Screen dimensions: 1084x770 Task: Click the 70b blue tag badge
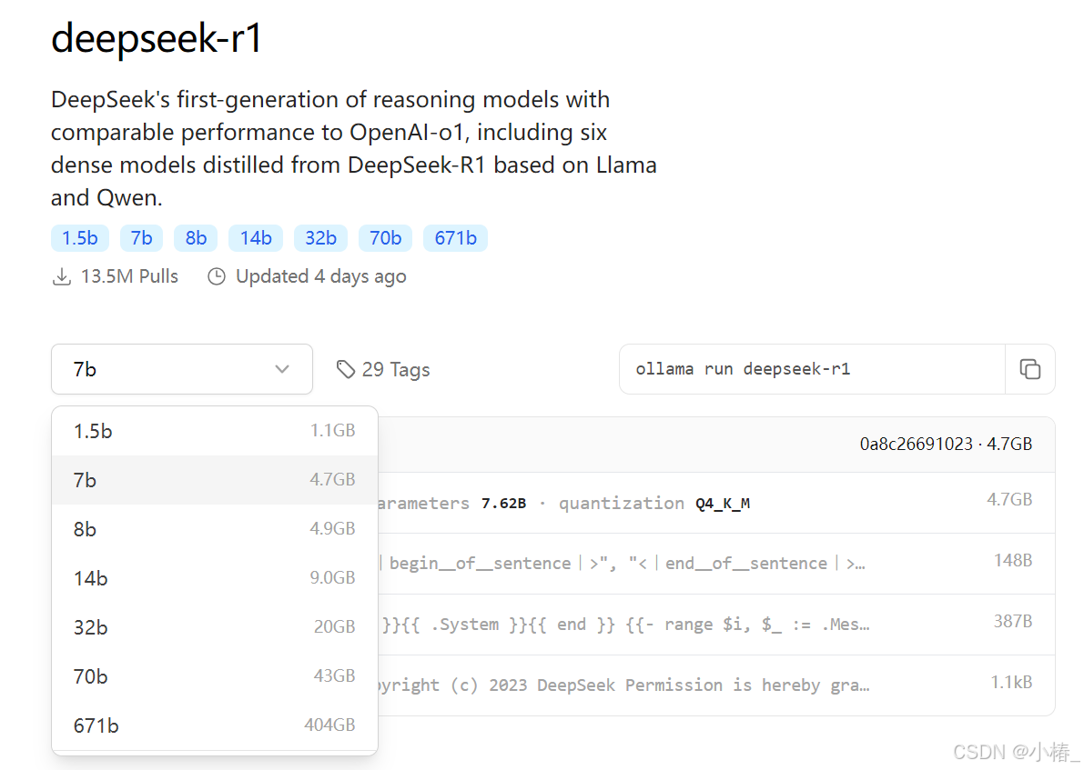pyautogui.click(x=385, y=238)
